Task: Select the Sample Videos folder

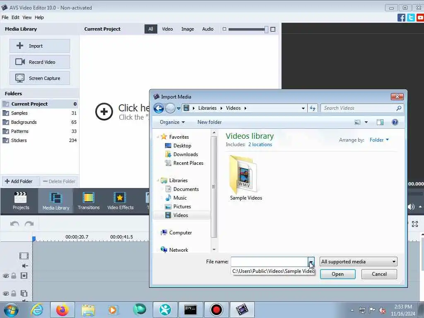Action: [x=246, y=178]
